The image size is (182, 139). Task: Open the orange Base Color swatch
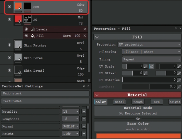(138, 136)
